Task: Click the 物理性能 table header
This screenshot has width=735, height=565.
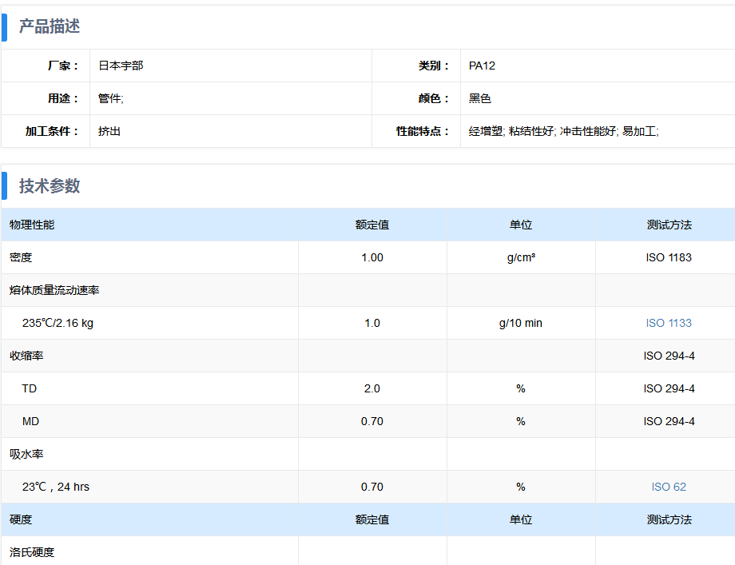Action: 32,225
